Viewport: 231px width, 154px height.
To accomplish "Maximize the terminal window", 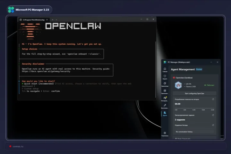I will [x=147, y=19].
